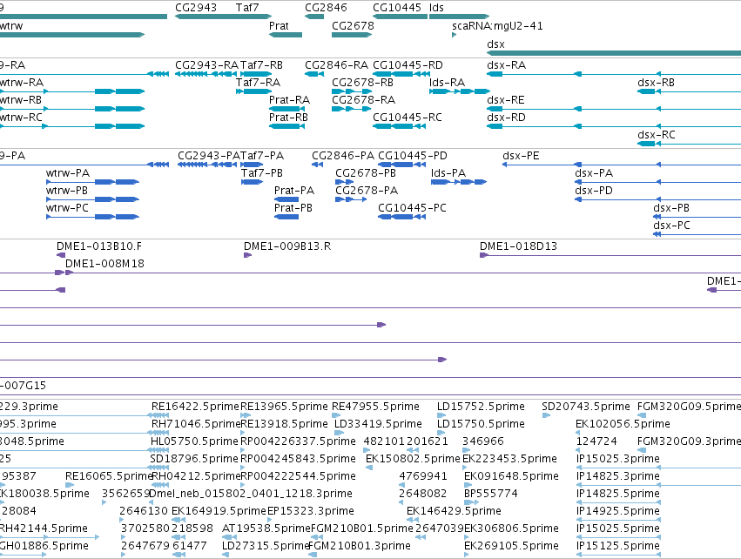Image resolution: width=741 pixels, height=559 pixels.
Task: Click the scaRNA:mgU2-41 label
Action: (x=497, y=25)
